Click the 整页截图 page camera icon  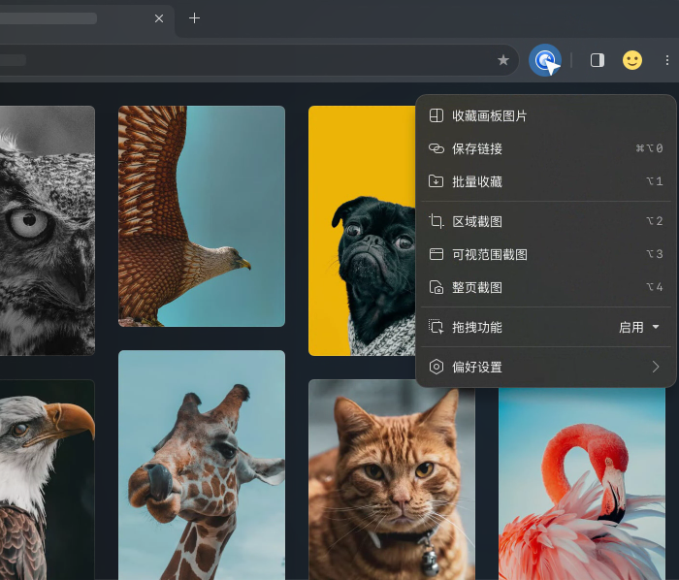436,287
